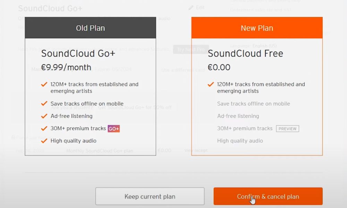Viewport: 347px width, 208px height.
Task: Click the SoundCloud Go+ page title
Action: pos(50,8)
